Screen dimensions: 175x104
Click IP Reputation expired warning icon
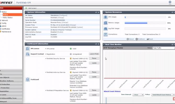click(x=71, y=90)
